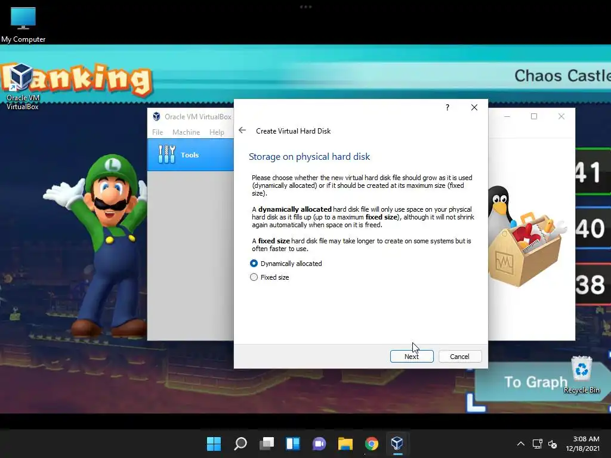Screen dimensions: 611x458
Task: Open the network status tray icon
Action: point(538,444)
